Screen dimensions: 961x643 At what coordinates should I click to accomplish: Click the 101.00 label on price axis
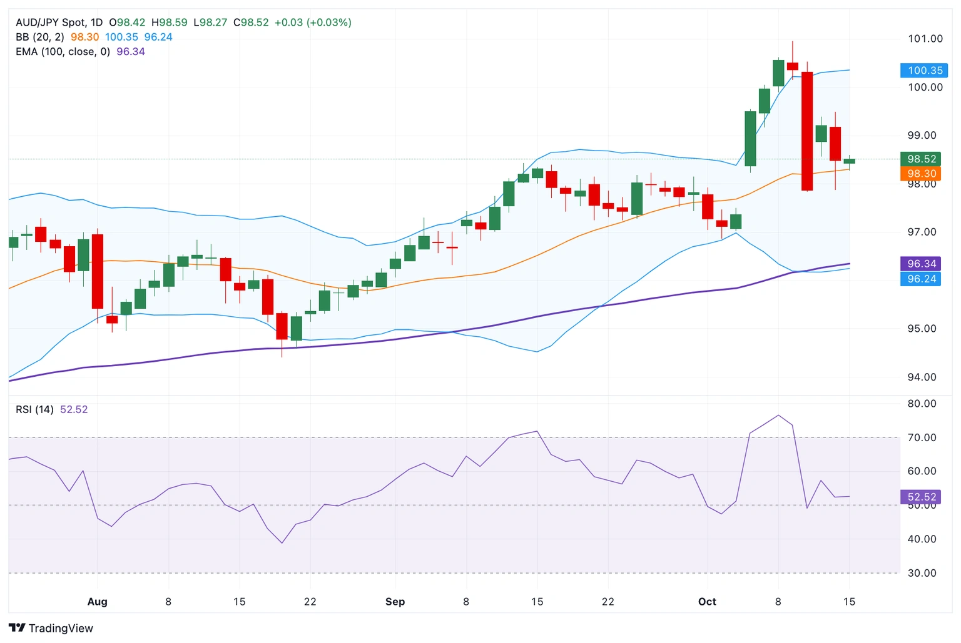(925, 39)
